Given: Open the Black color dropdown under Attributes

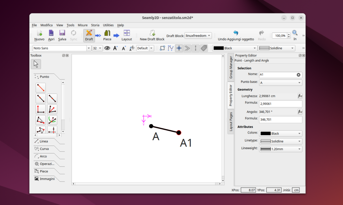Looking at the screenshot, I should pyautogui.click(x=281, y=133).
